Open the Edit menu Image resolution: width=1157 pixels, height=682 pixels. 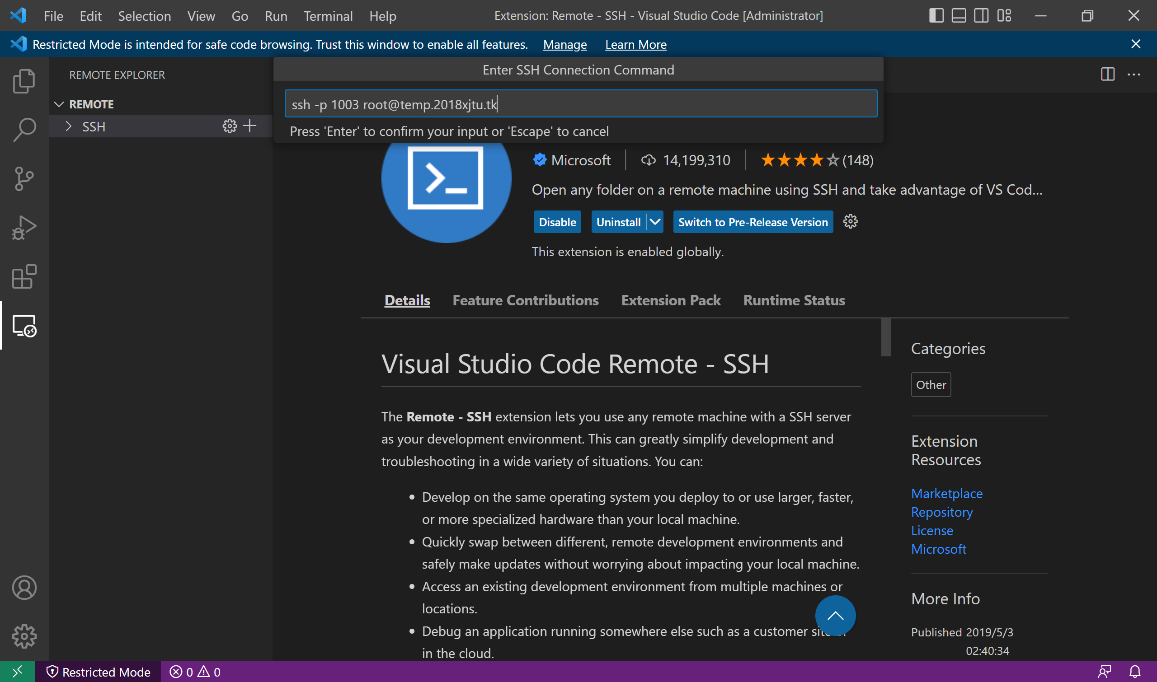(90, 16)
